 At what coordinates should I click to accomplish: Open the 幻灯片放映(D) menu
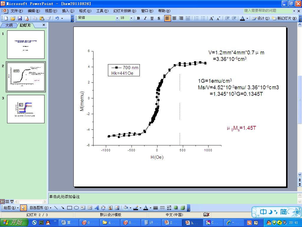(x=125, y=11)
